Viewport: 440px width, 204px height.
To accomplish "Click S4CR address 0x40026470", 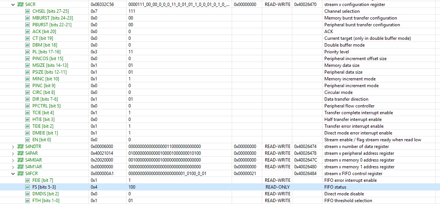I will coord(305,5).
